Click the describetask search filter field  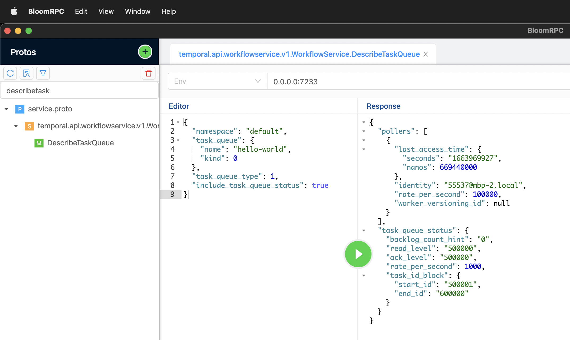point(80,91)
